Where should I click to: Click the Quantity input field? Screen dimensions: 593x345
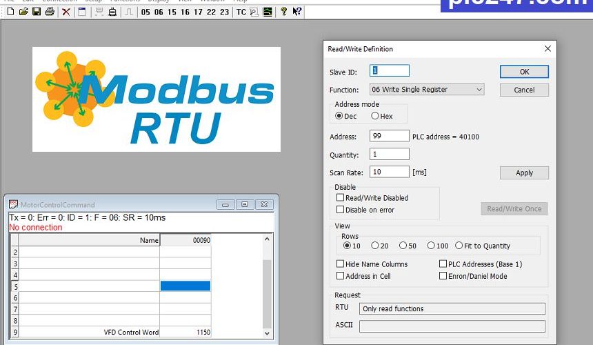(x=389, y=154)
